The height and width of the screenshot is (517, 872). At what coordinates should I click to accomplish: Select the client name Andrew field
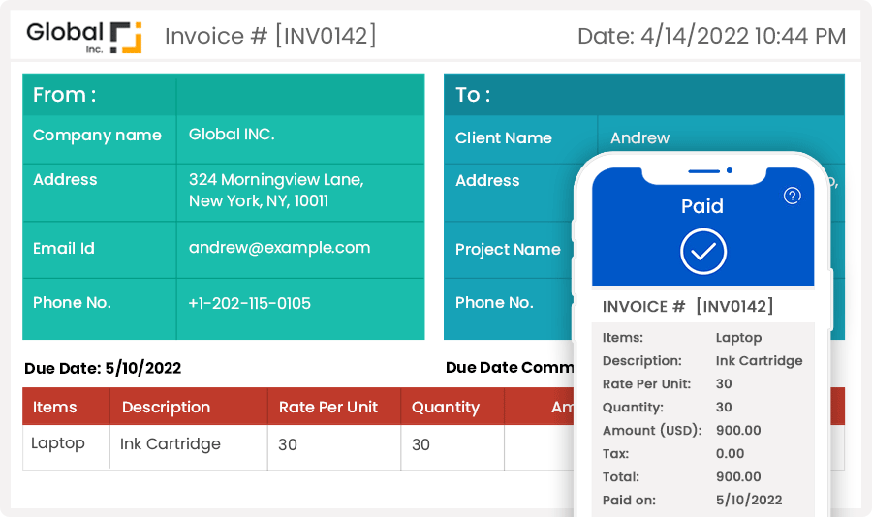(x=639, y=137)
